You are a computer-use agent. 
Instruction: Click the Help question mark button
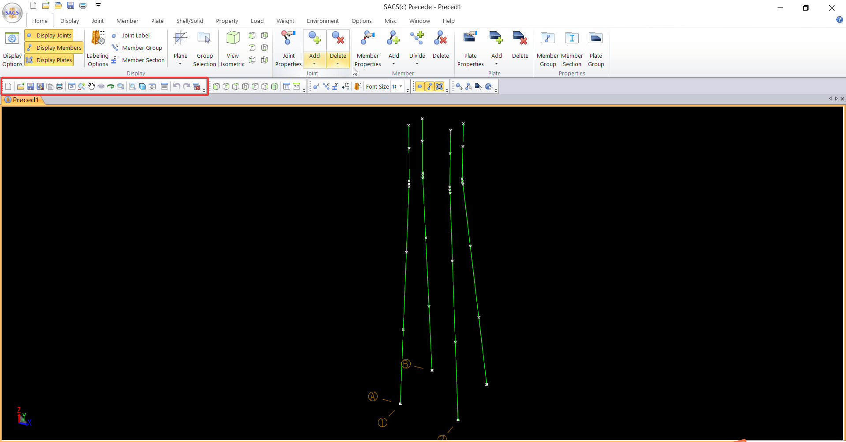click(839, 19)
